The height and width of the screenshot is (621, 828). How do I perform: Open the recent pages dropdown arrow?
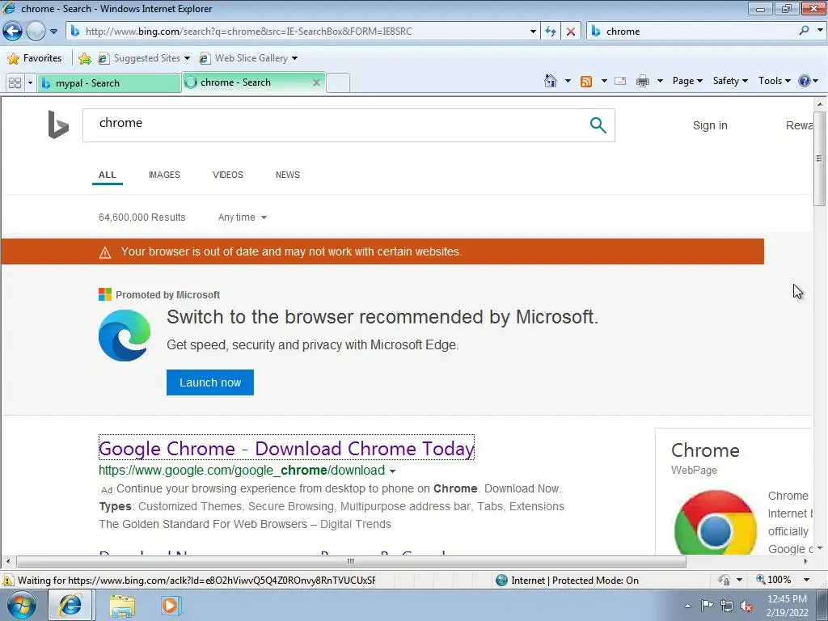coord(54,32)
